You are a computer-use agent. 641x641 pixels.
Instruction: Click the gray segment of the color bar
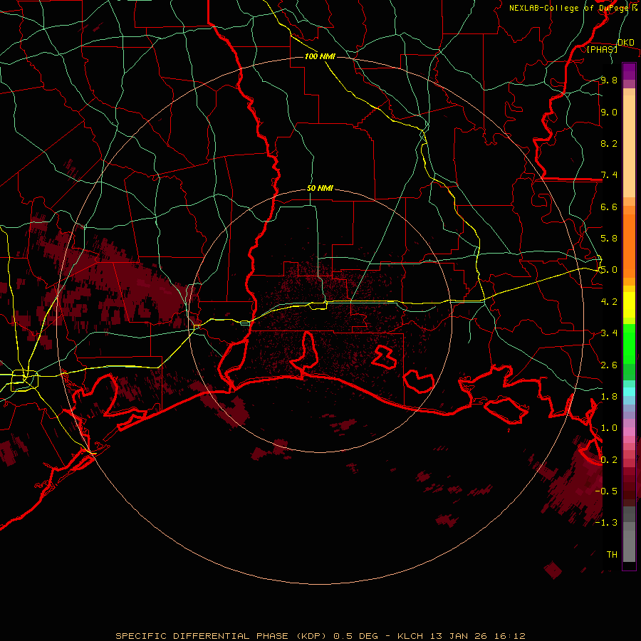(629, 534)
